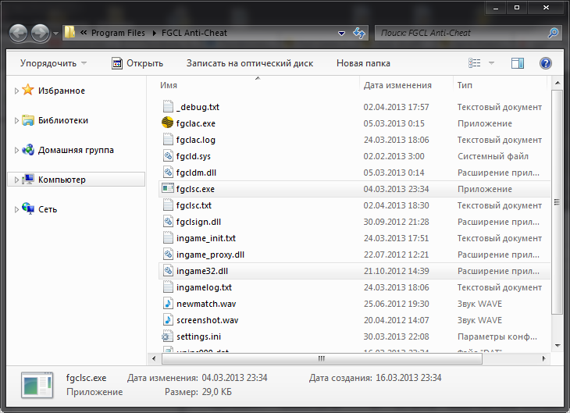The image size is (570, 413).
Task: Click fgclsc.exe thumbnail in details pane
Action: (x=37, y=386)
